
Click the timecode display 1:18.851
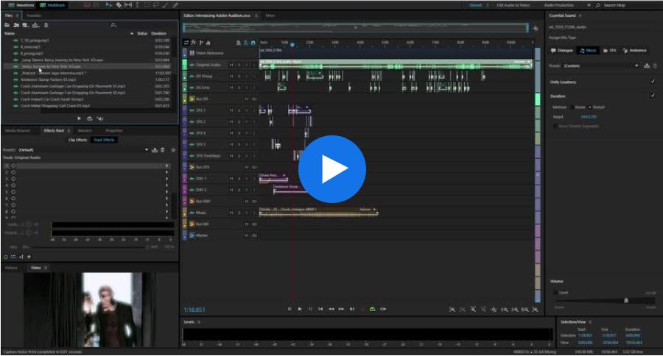point(194,310)
